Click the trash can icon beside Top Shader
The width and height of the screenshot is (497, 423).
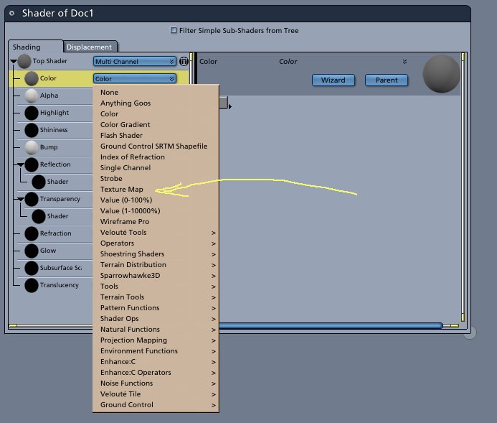[184, 61]
